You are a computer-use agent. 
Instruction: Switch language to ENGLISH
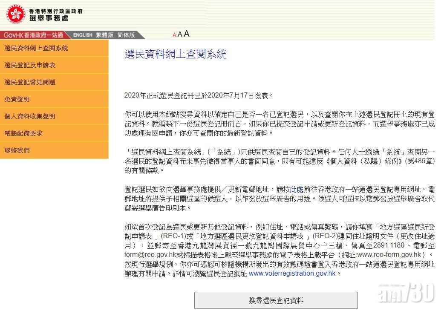[x=83, y=35]
